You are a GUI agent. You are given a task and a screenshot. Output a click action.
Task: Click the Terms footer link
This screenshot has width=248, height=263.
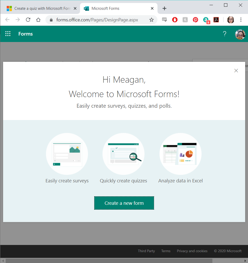click(x=166, y=251)
